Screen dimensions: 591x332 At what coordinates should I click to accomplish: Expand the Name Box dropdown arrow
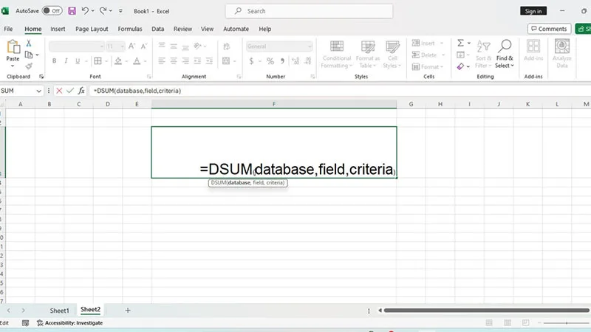[38, 91]
